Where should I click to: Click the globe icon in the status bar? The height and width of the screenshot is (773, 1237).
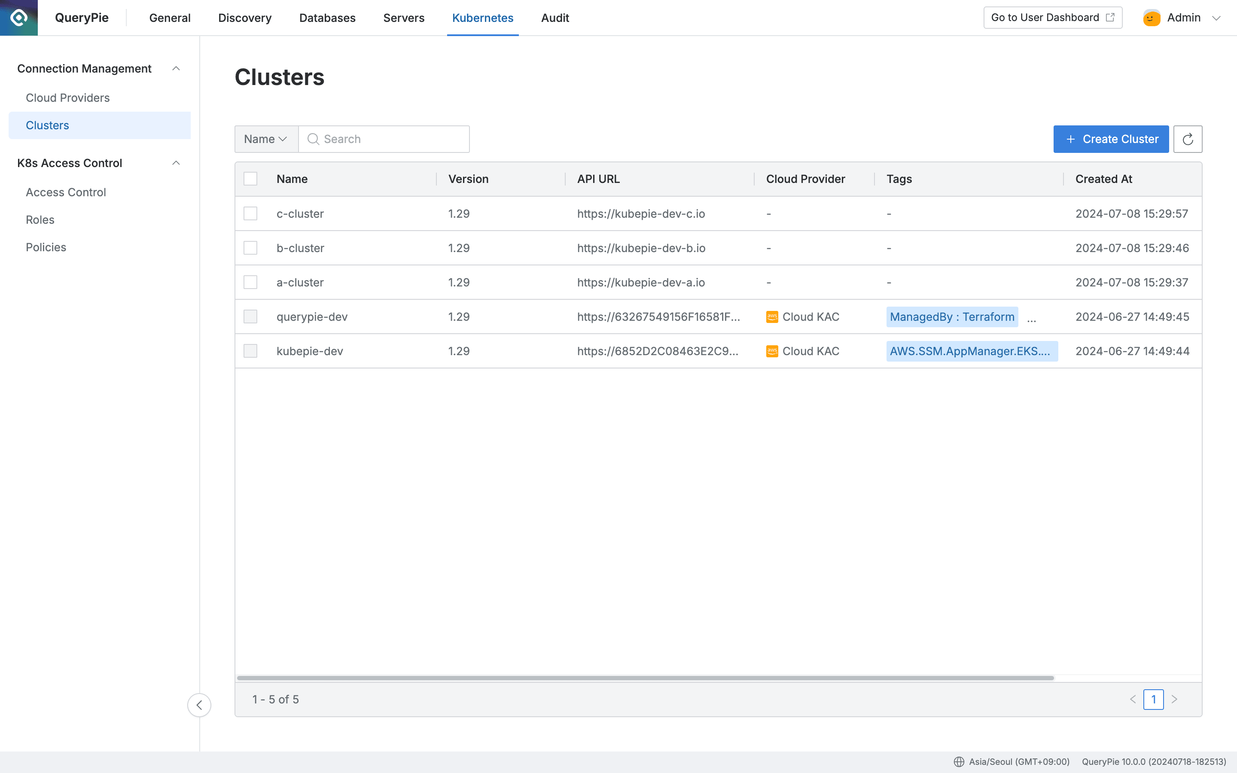click(960, 761)
